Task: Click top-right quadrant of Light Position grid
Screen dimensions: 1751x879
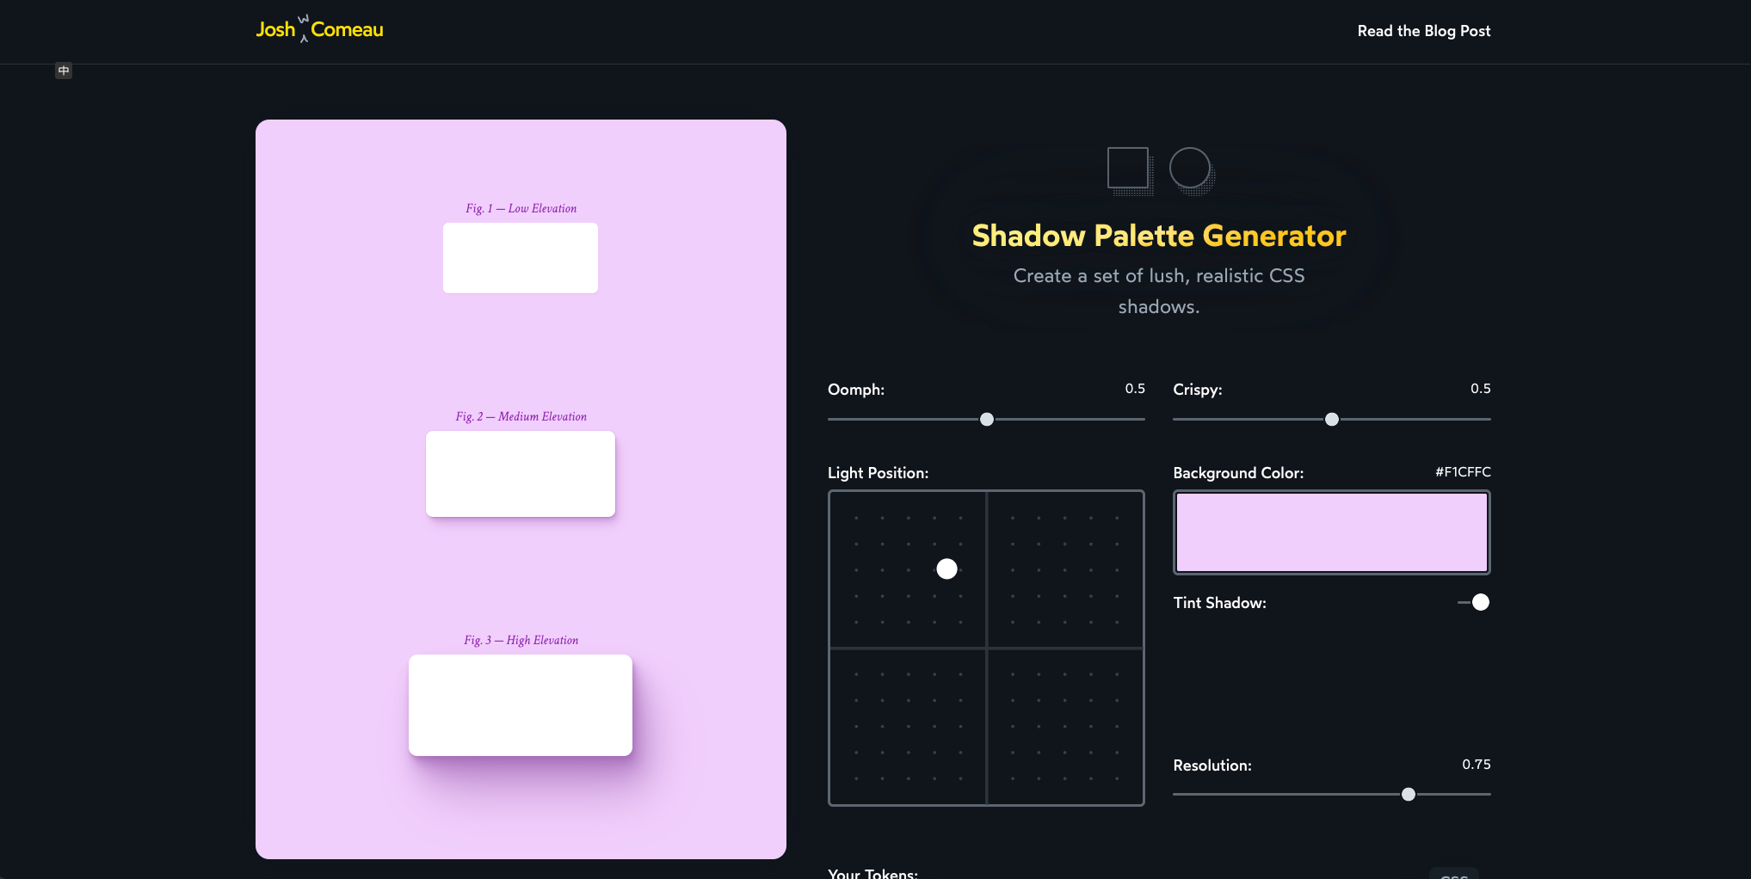Action: 1065,569
